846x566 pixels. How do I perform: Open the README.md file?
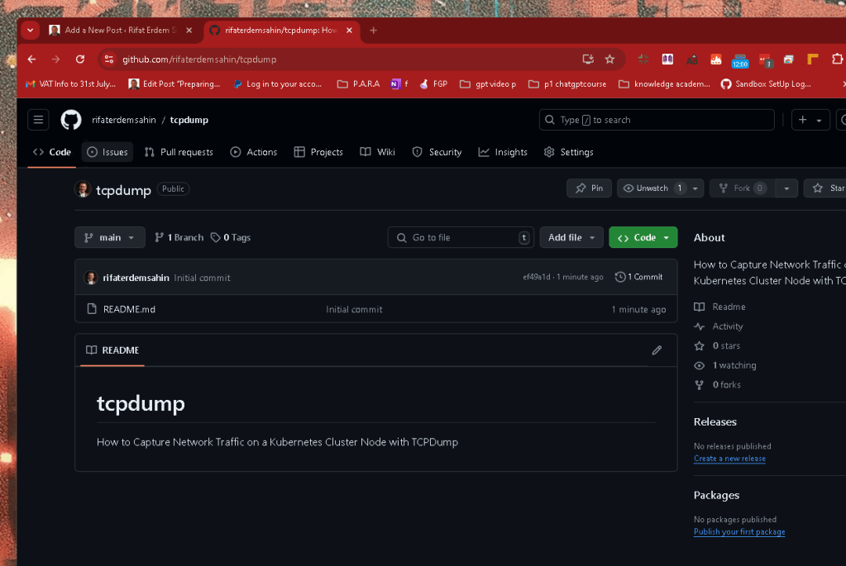pos(130,309)
